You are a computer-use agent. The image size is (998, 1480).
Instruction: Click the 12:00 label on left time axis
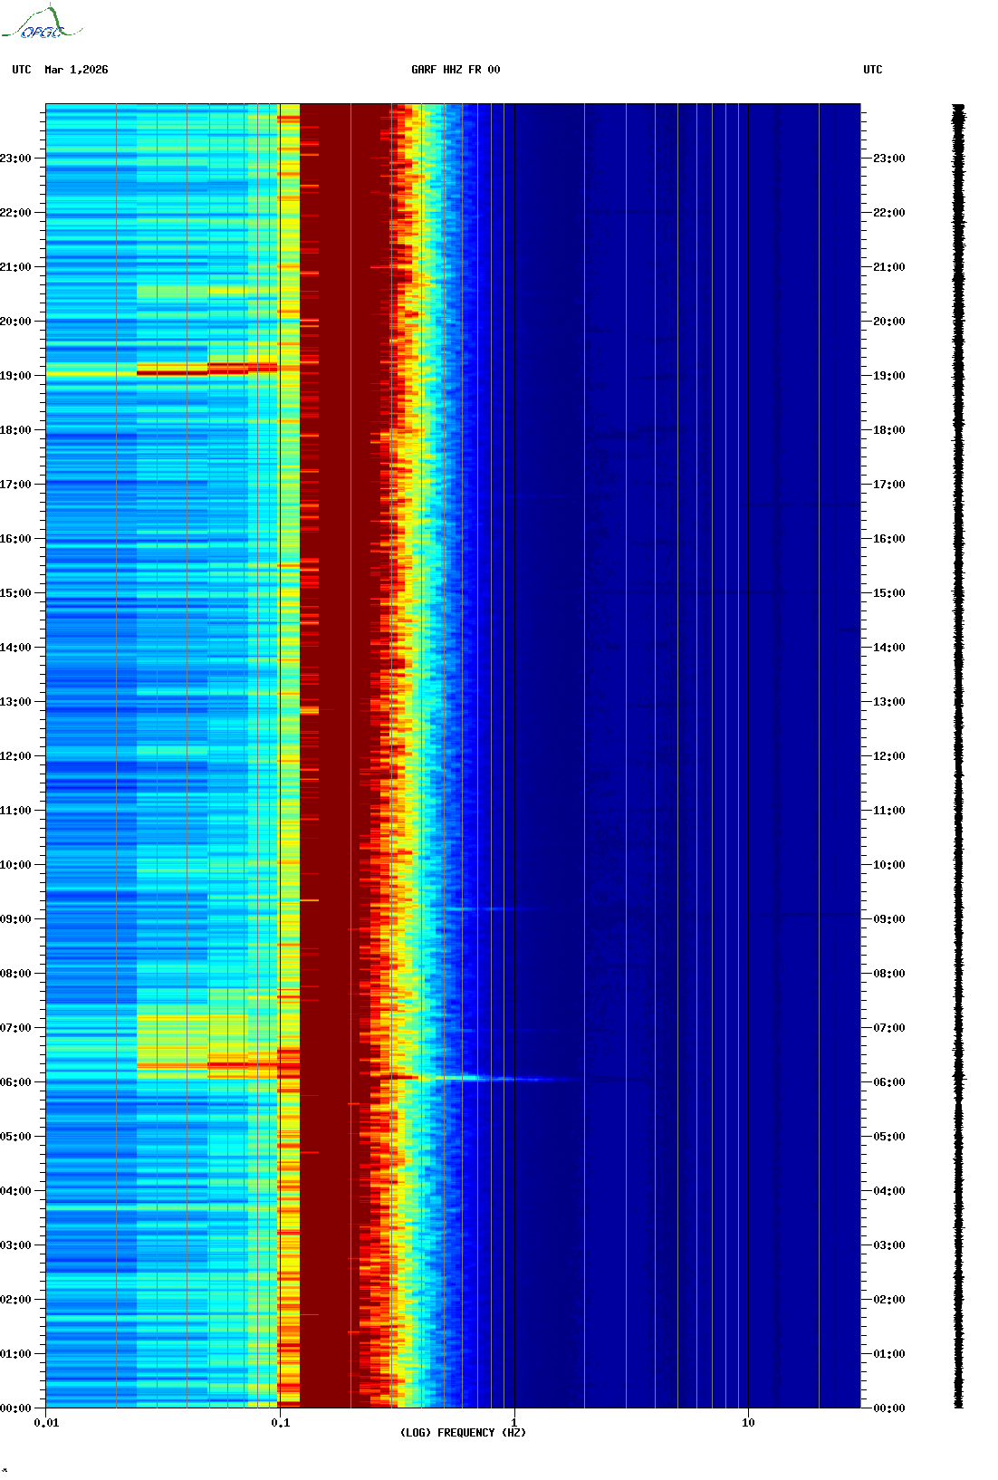coord(15,755)
